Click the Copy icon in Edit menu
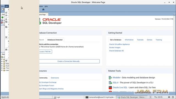 tap(6, 22)
